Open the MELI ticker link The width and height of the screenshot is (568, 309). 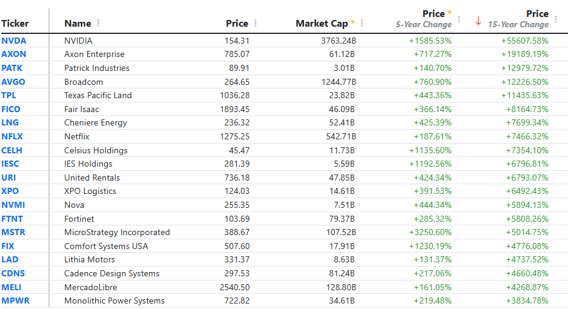pyautogui.click(x=12, y=287)
